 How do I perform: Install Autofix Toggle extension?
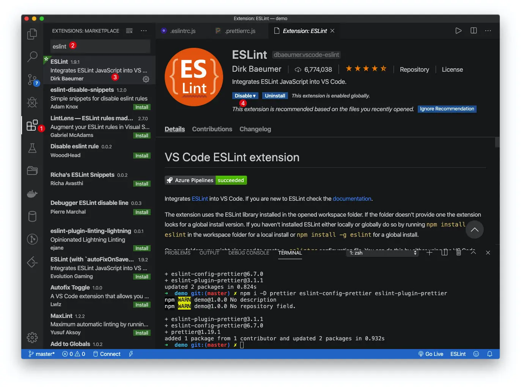[x=142, y=305]
